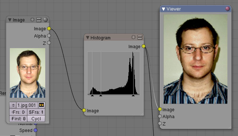
Task: Toggle the Cycl button
Action: (x=36, y=118)
